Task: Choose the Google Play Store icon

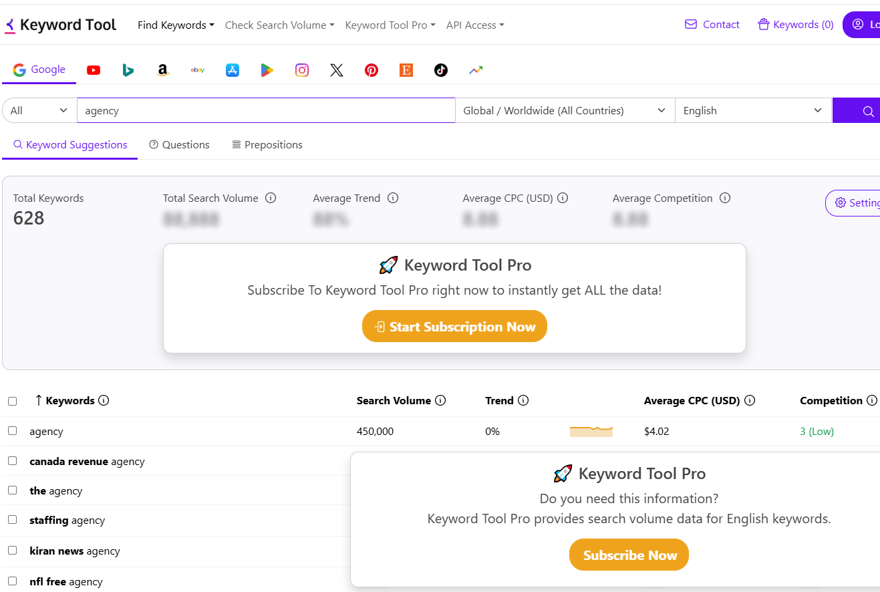Action: [x=267, y=70]
